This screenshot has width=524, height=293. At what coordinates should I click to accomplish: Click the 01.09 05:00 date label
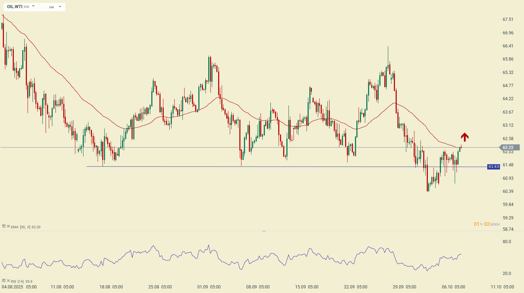pyautogui.click(x=209, y=287)
